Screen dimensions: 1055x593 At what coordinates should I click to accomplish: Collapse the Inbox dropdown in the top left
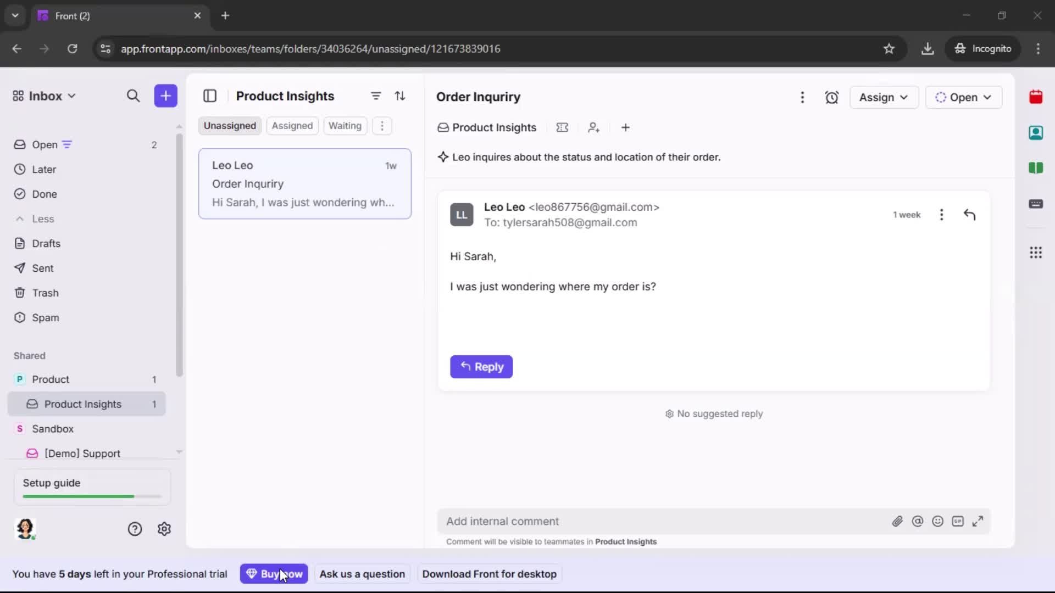(71, 96)
